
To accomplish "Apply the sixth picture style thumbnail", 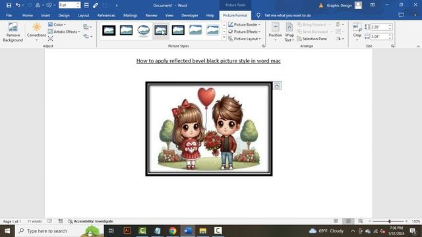I will point(195,30).
